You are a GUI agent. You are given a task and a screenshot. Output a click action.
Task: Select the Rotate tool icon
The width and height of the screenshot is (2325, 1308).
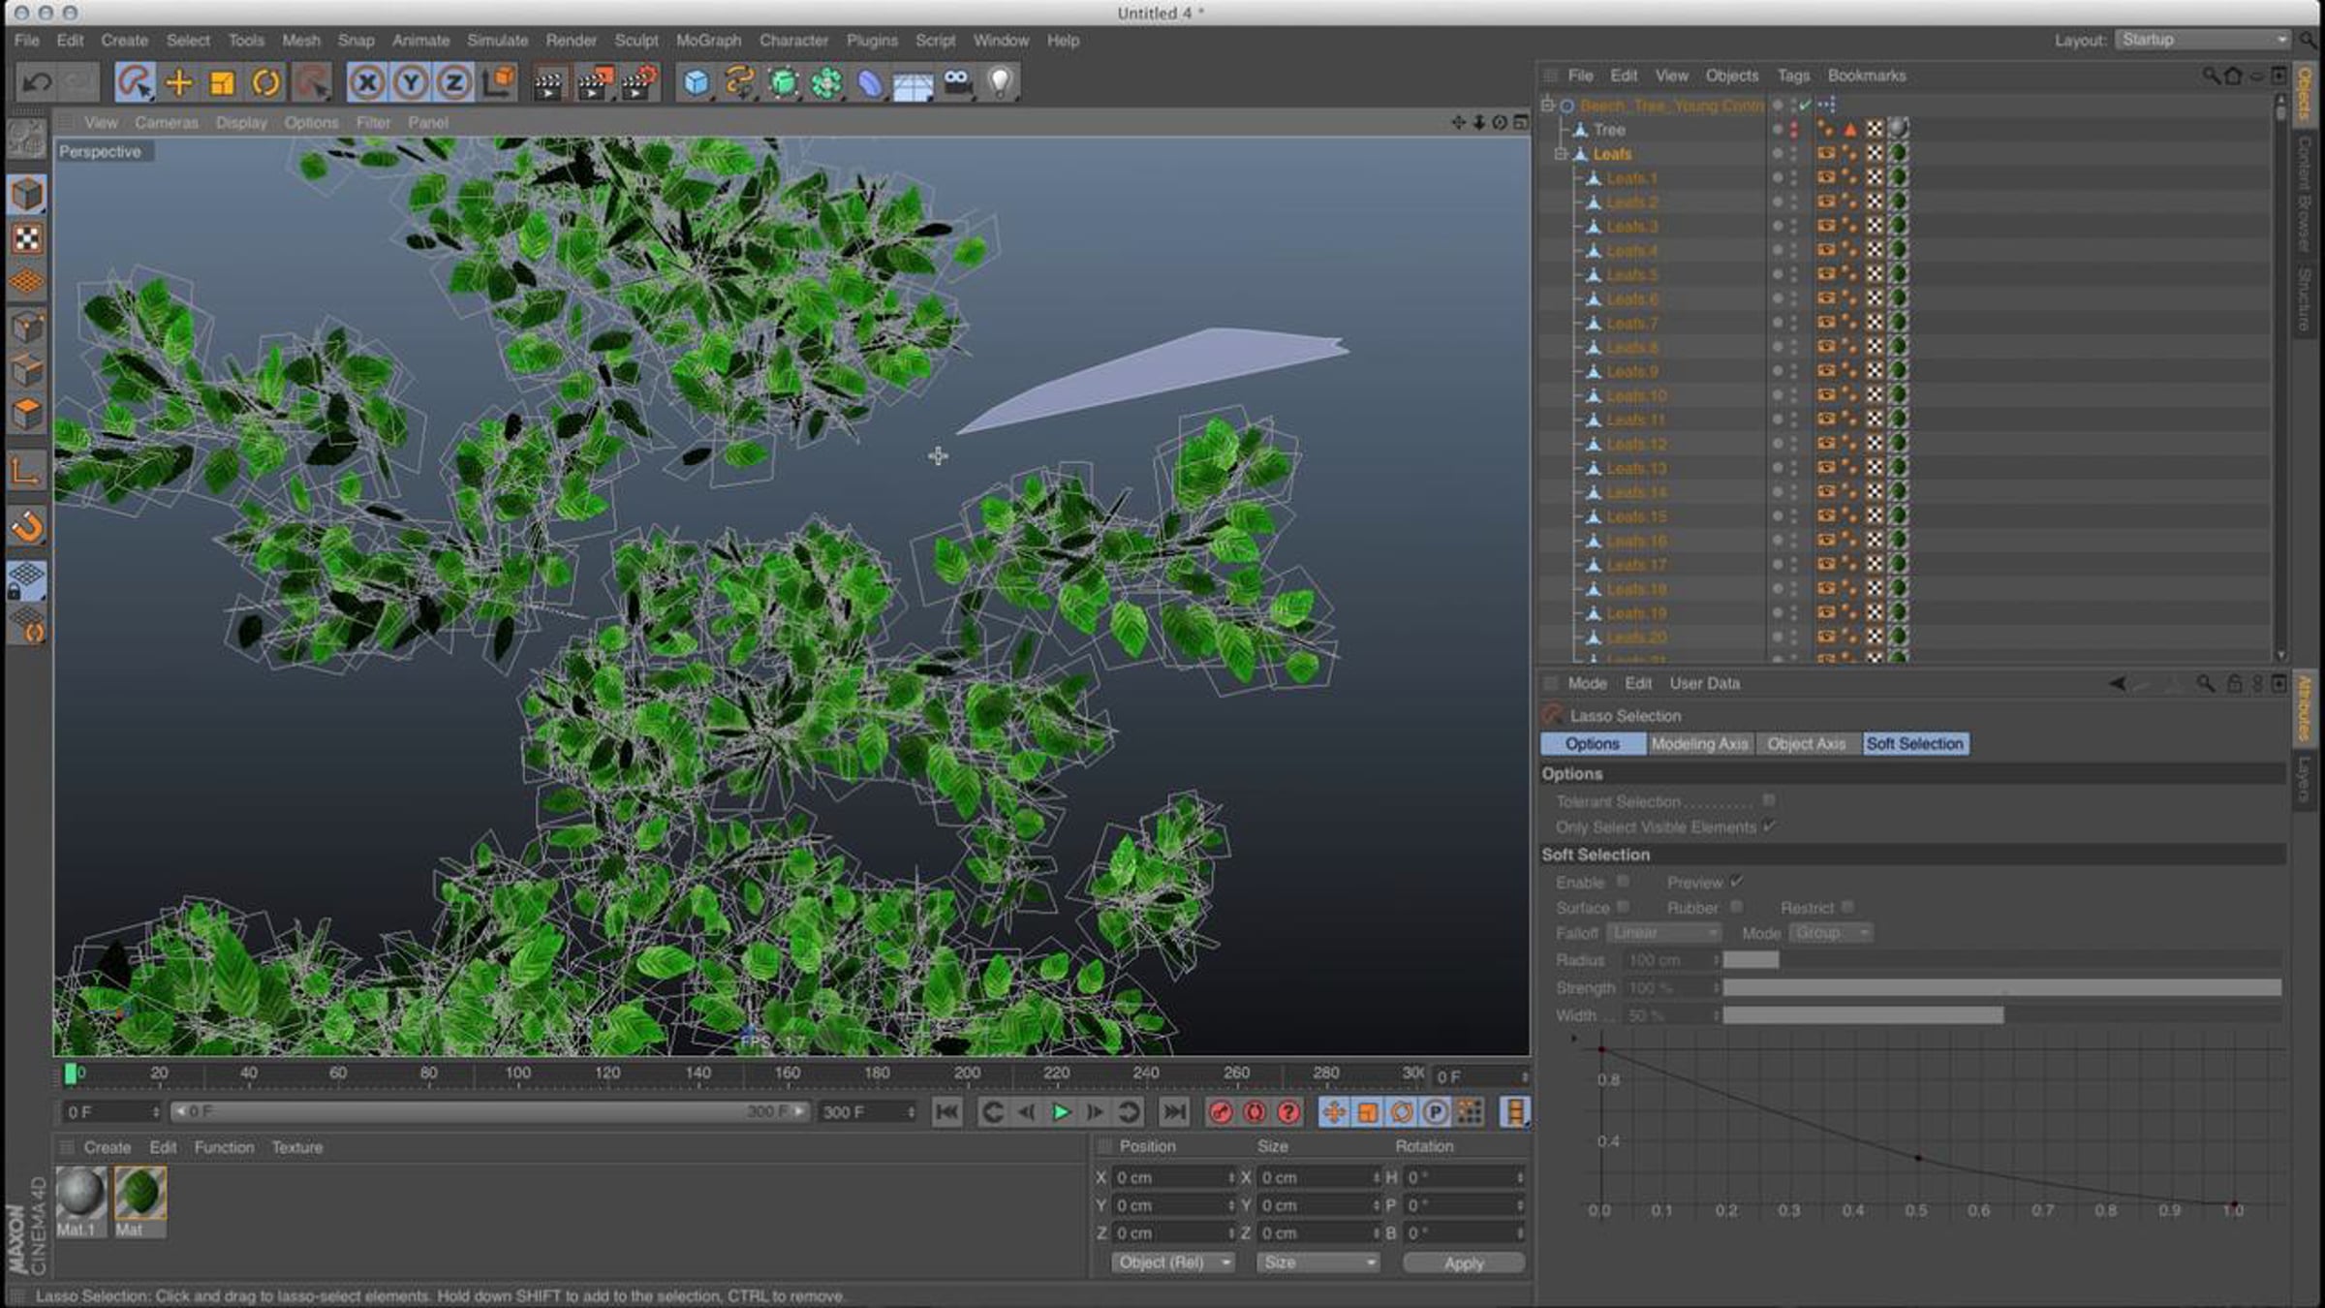265,83
